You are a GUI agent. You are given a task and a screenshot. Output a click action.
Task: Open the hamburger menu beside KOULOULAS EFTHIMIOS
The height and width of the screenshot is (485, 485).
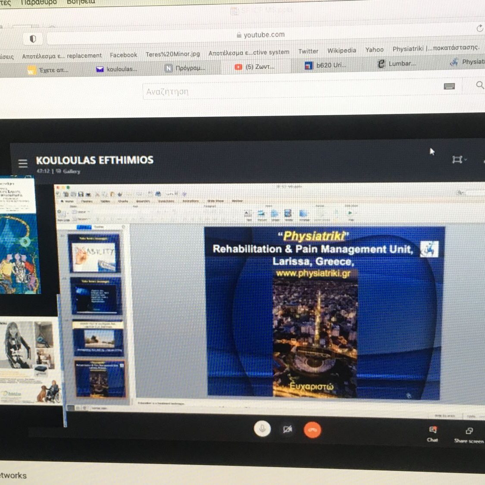click(23, 163)
